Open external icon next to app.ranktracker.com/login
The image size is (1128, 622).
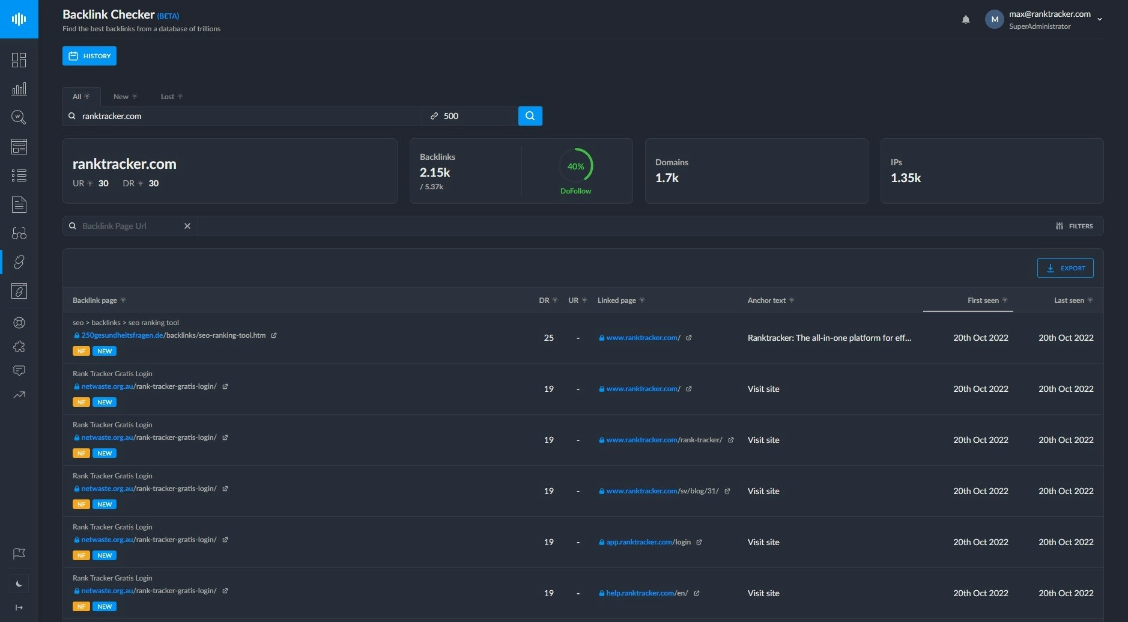tap(699, 542)
